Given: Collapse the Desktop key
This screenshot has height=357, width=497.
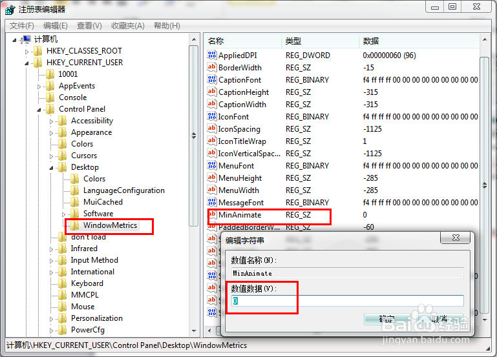Looking at the screenshot, I should point(51,168).
